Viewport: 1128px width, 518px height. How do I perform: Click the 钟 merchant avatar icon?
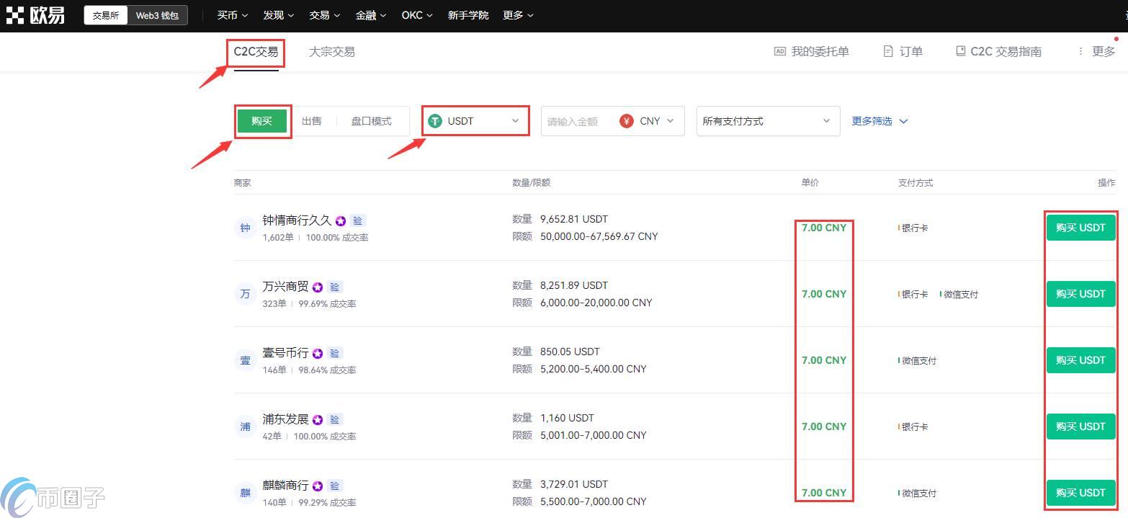245,228
